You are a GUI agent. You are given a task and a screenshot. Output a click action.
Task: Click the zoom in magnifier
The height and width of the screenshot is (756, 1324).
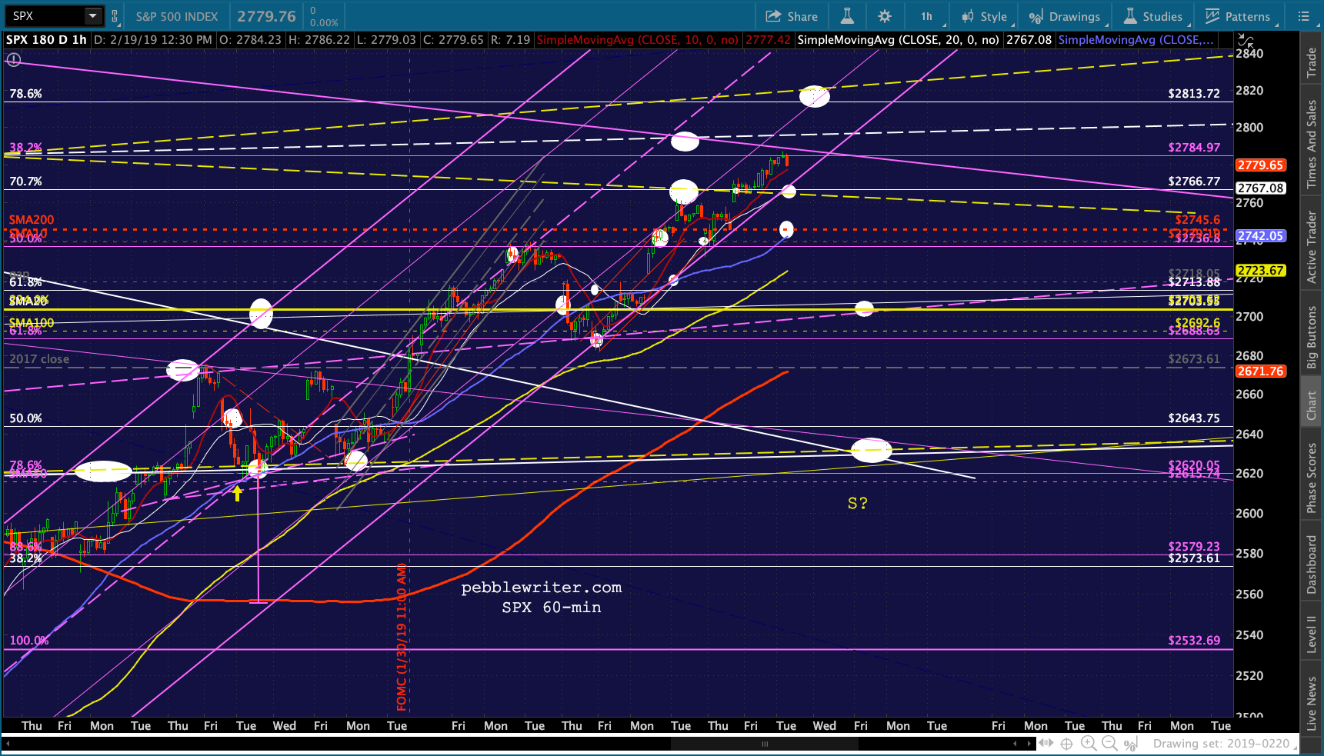tap(1088, 744)
